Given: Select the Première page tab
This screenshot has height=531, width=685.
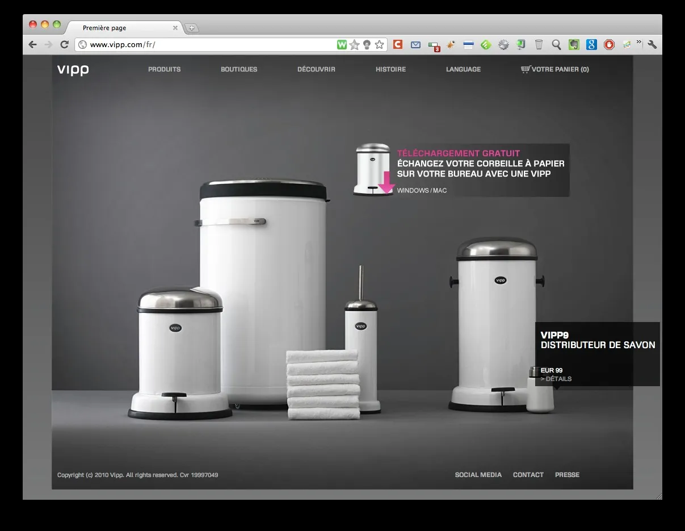Looking at the screenshot, I should click(x=125, y=28).
